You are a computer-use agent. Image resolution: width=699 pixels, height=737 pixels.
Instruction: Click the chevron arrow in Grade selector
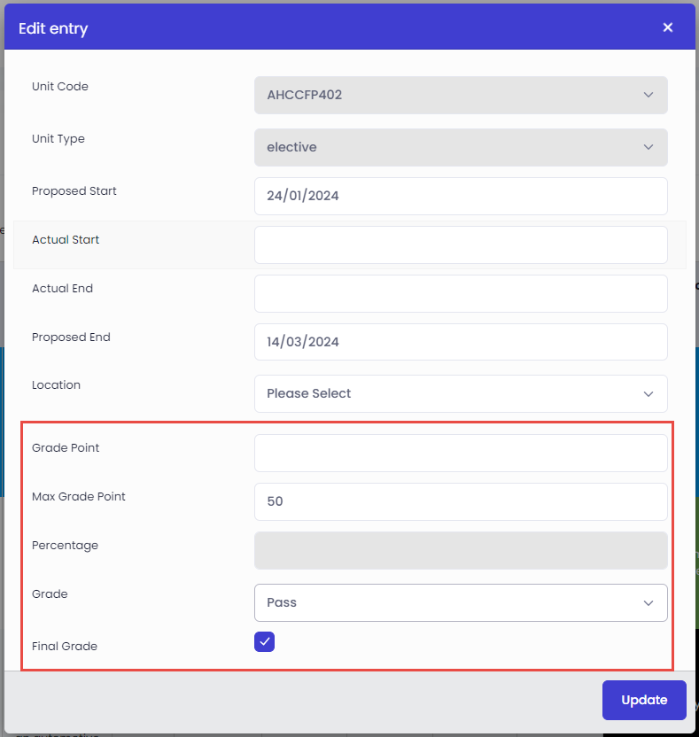pyautogui.click(x=649, y=603)
